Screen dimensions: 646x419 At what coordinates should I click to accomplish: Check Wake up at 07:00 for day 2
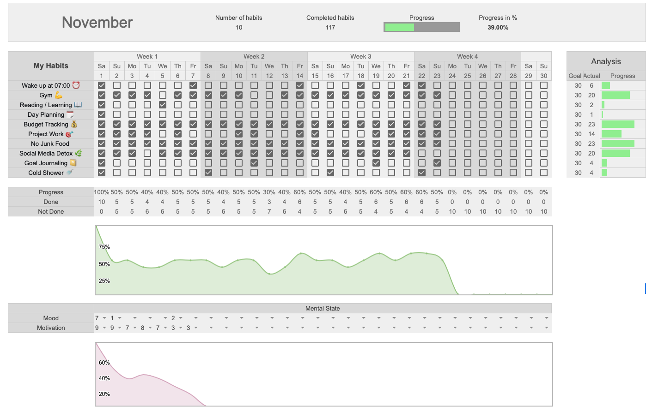coord(117,85)
